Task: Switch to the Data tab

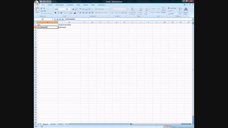Action: pyautogui.click(x=78, y=5)
